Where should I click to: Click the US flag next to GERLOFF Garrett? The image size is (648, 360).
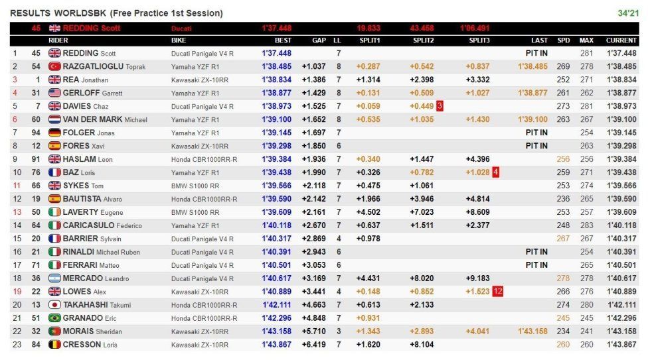coord(54,92)
